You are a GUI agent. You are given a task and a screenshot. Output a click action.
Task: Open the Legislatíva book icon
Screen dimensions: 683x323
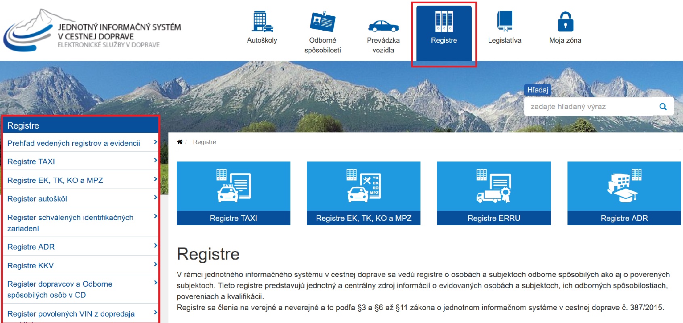click(x=504, y=22)
